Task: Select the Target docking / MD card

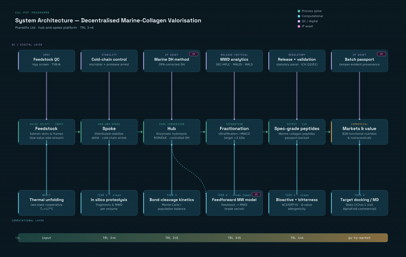Action: tap(359, 203)
